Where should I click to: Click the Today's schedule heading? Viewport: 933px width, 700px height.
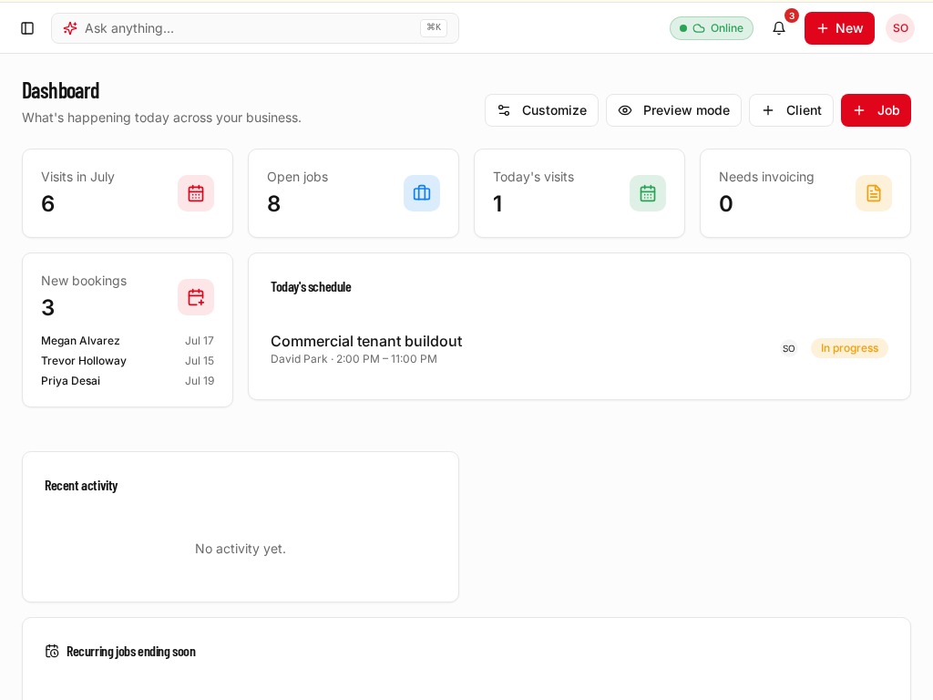click(311, 287)
